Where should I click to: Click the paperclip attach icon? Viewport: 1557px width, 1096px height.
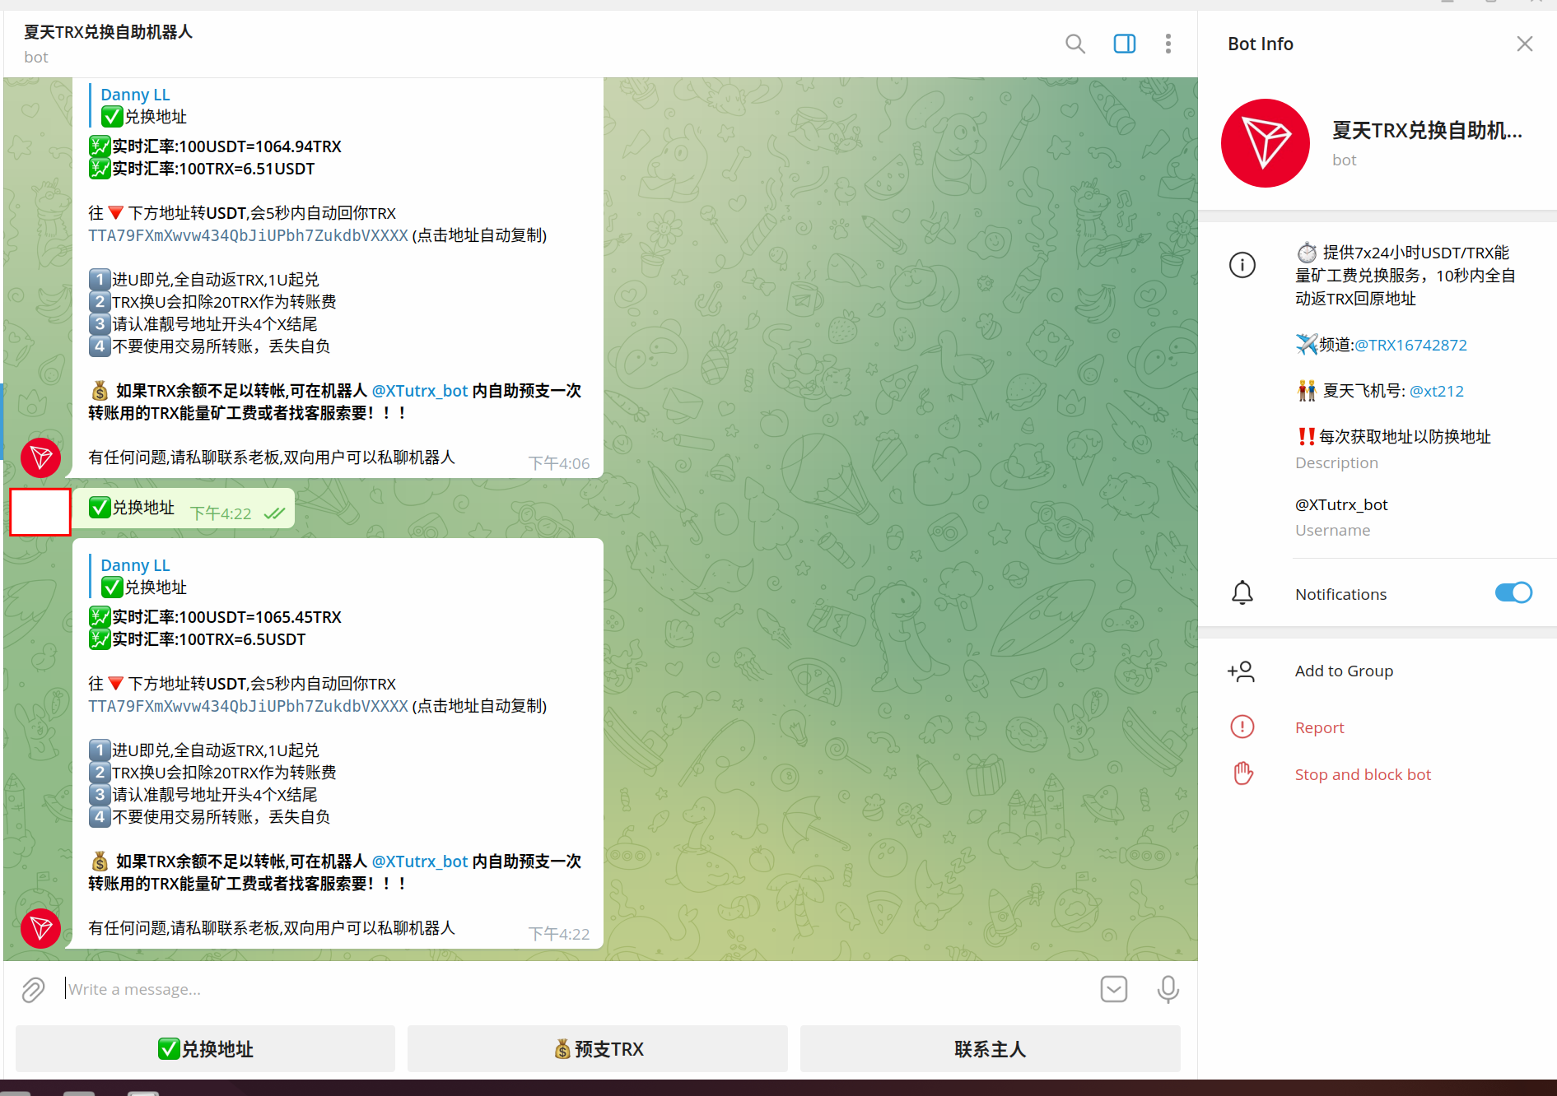(33, 989)
